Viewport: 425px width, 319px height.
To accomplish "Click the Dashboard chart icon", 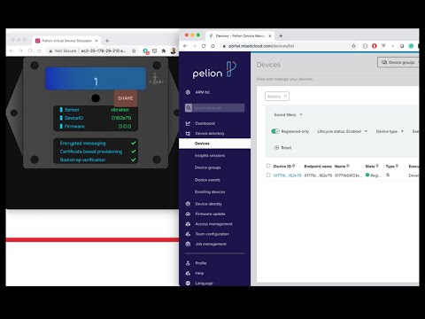I will (188, 123).
